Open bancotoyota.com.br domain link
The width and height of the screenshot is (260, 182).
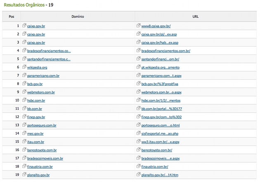coord(42,150)
